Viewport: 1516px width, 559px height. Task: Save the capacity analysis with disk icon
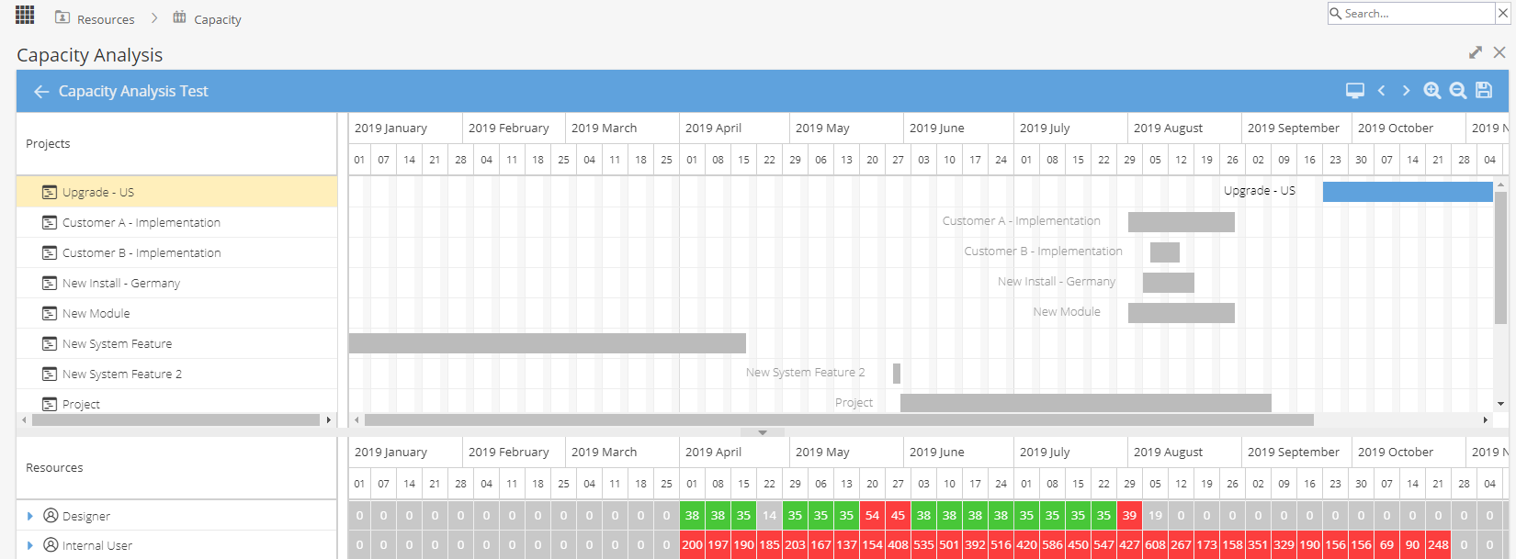1484,90
